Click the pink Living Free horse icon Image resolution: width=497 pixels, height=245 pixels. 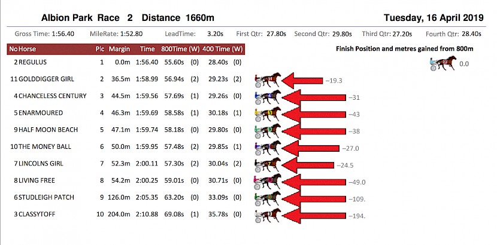pos(268,182)
